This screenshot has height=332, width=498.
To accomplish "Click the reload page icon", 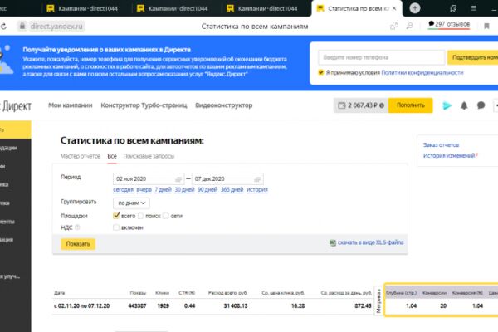I will [3, 27].
